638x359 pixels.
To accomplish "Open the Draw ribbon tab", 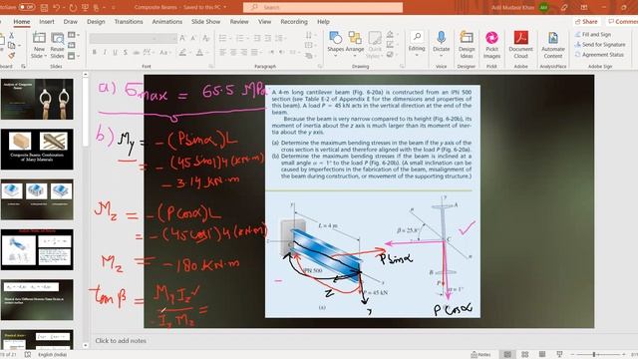I will tap(71, 22).
